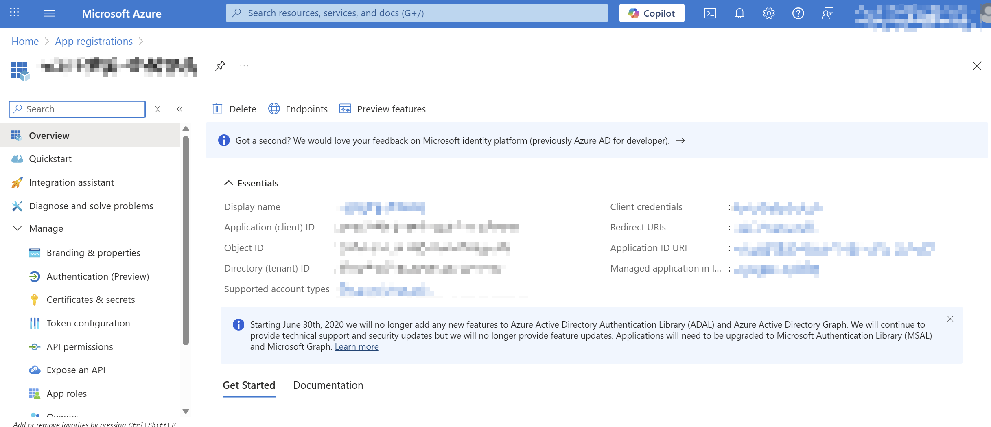This screenshot has width=991, height=427.
Task: Collapse the Manage menu group
Action: pyautogui.click(x=18, y=228)
